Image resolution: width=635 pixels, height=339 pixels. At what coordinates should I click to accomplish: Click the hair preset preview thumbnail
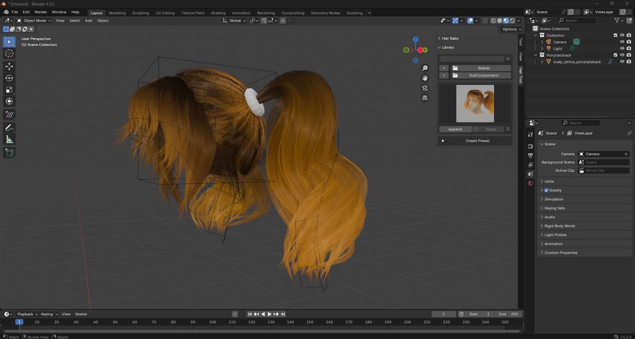475,103
